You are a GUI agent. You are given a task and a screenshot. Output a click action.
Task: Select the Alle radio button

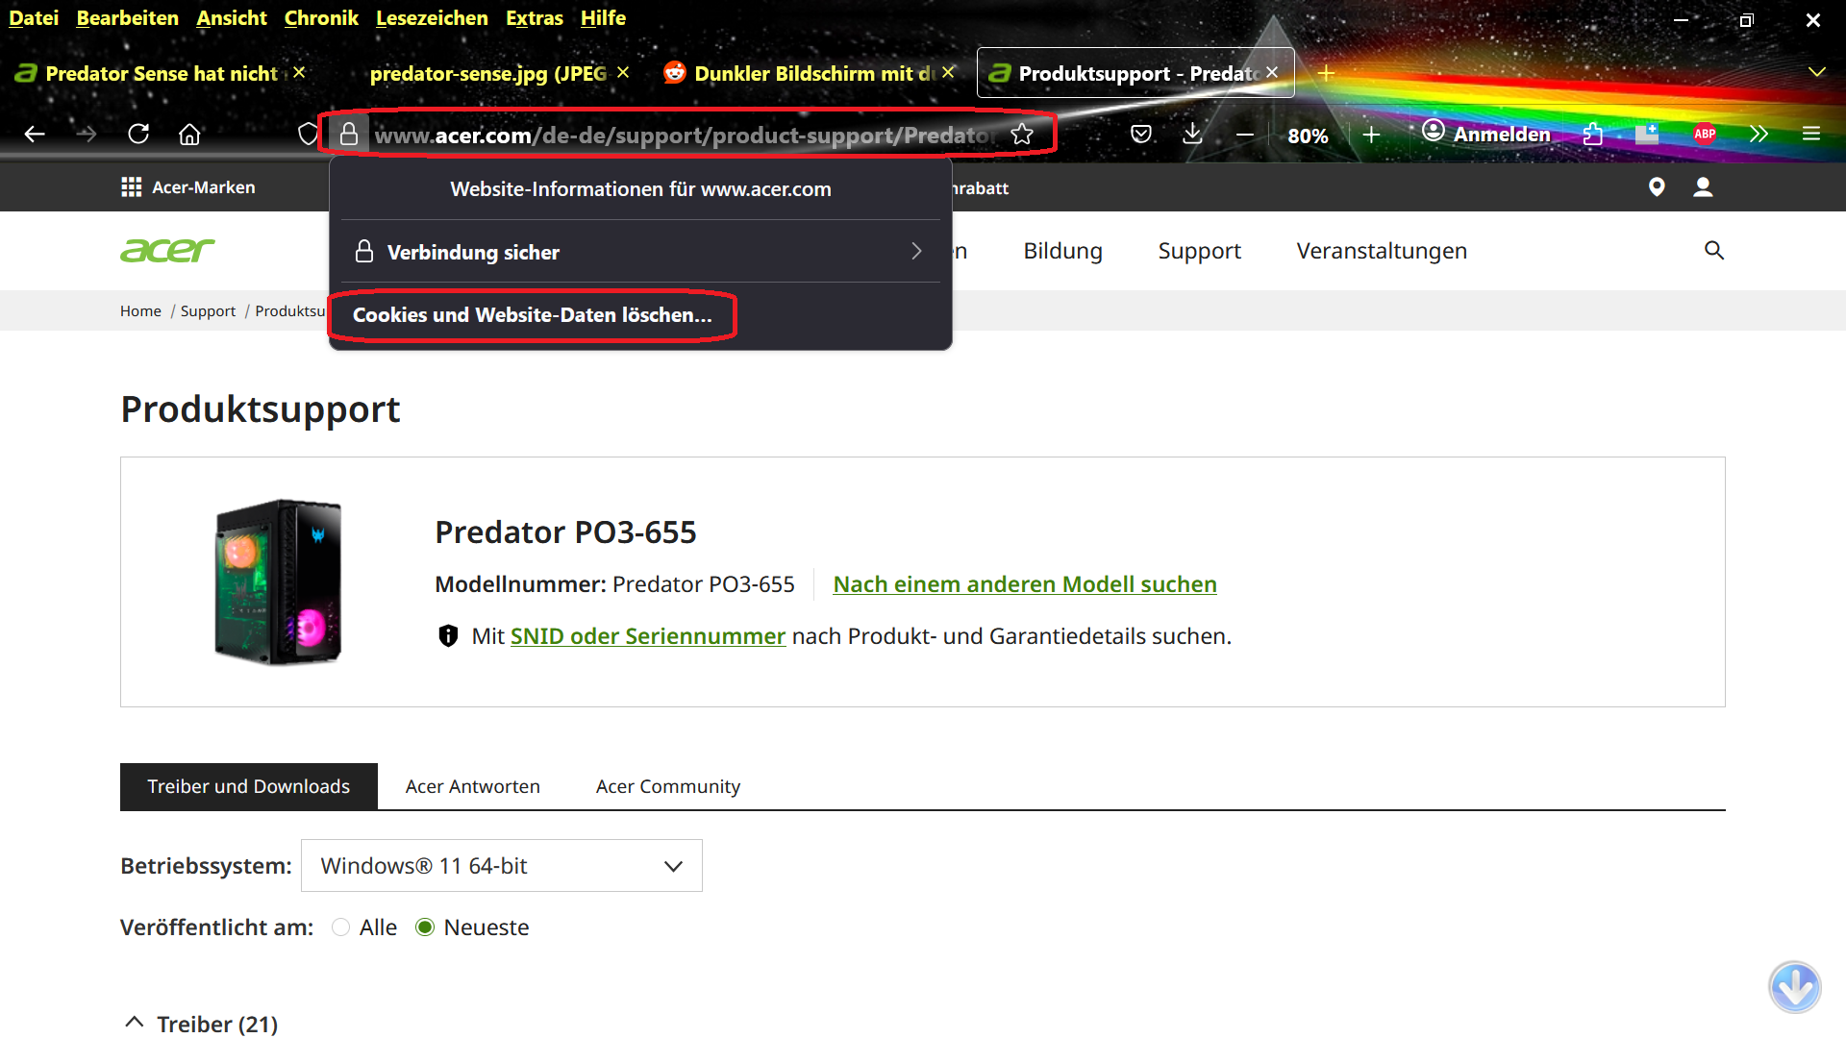coord(340,927)
